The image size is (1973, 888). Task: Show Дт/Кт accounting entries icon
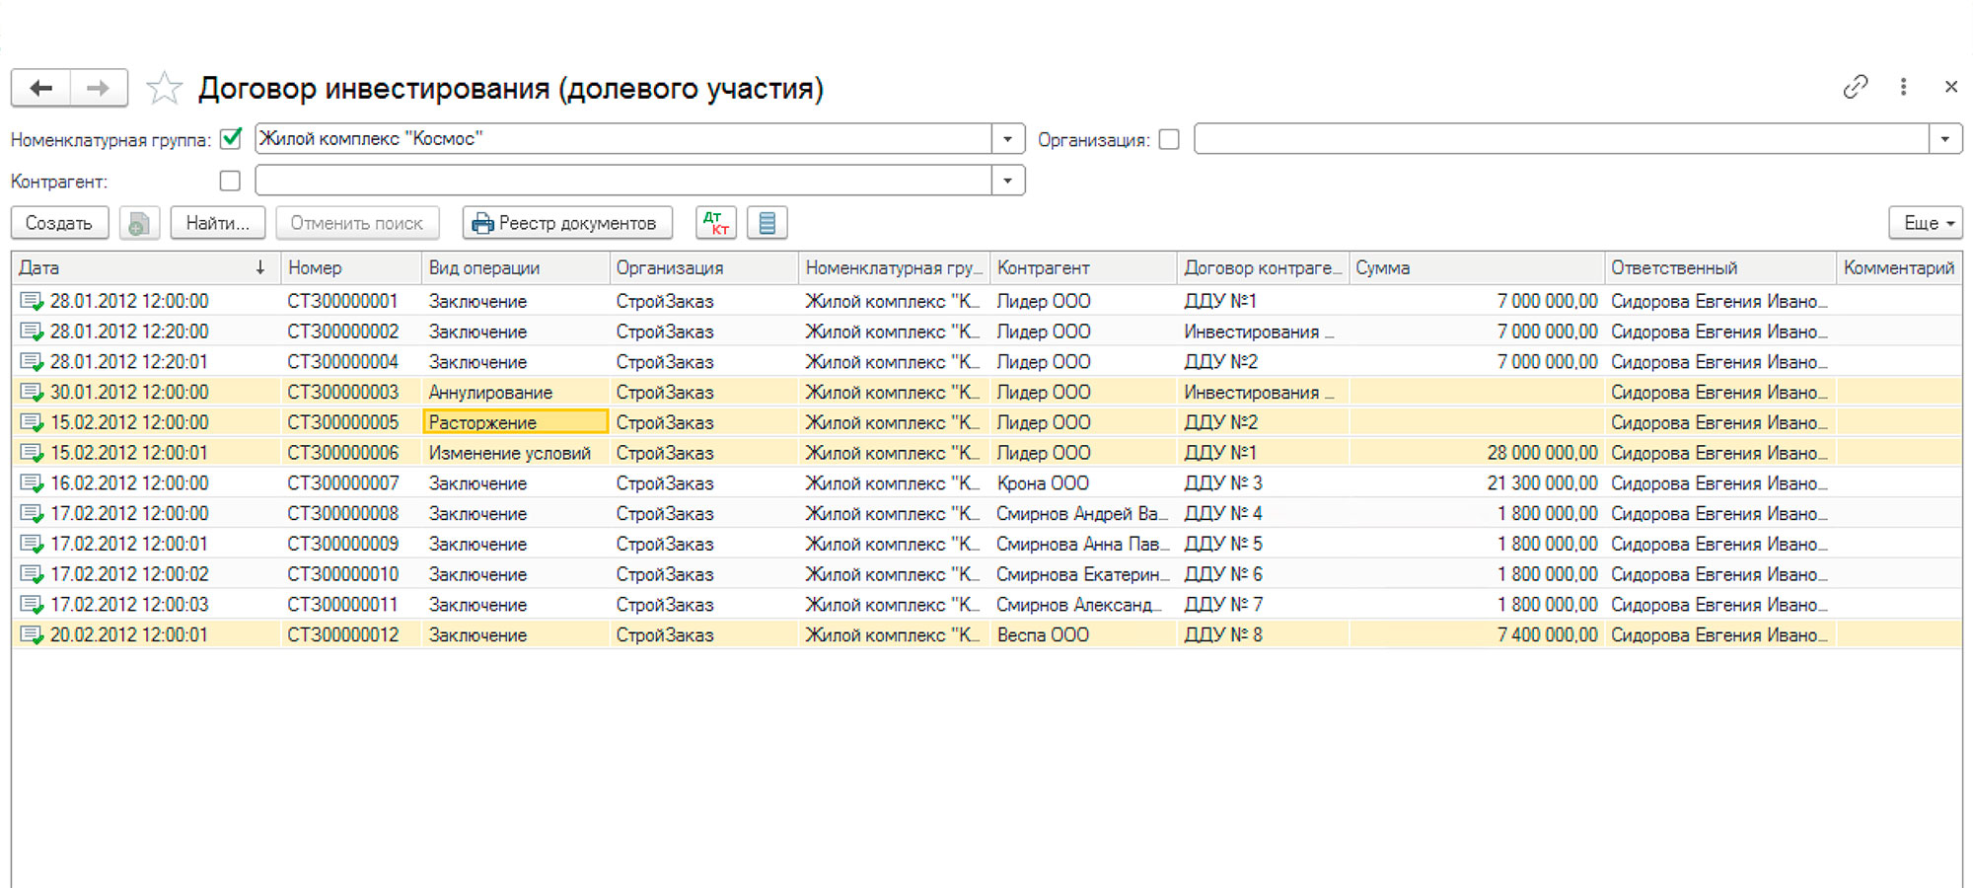[715, 223]
